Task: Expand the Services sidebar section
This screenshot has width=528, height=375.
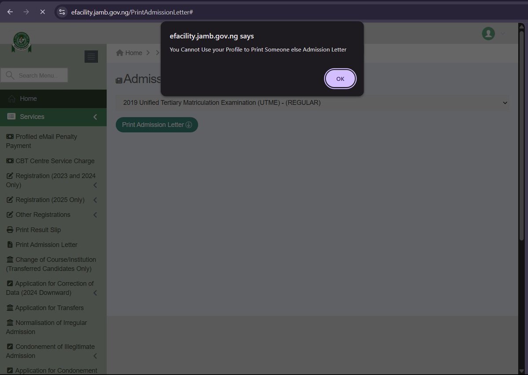Action: point(31,117)
